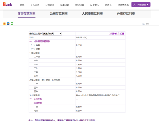This screenshot has height=127, width=159.
Task: Click the rate value 0.100
Action: click(79, 107)
